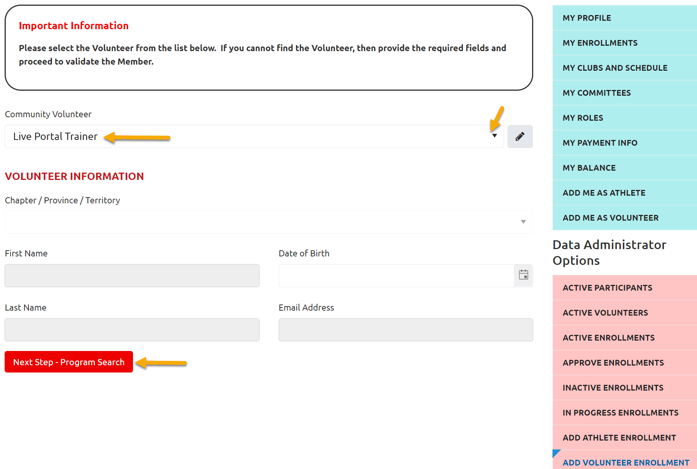Click into the Date of Birth field

point(396,275)
